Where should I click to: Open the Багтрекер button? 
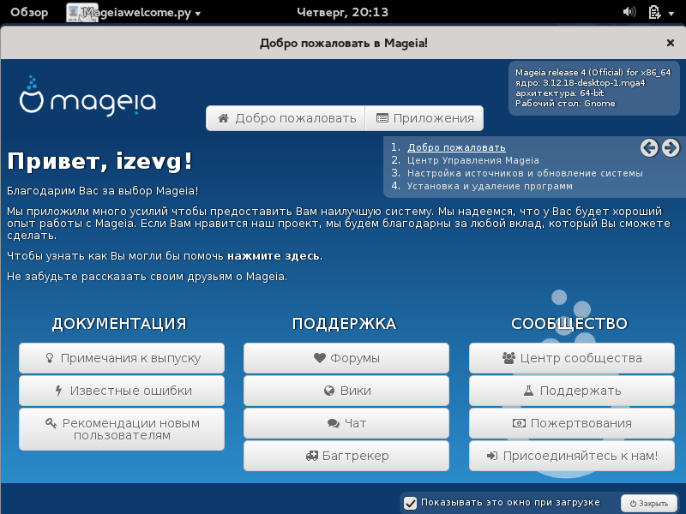346,456
